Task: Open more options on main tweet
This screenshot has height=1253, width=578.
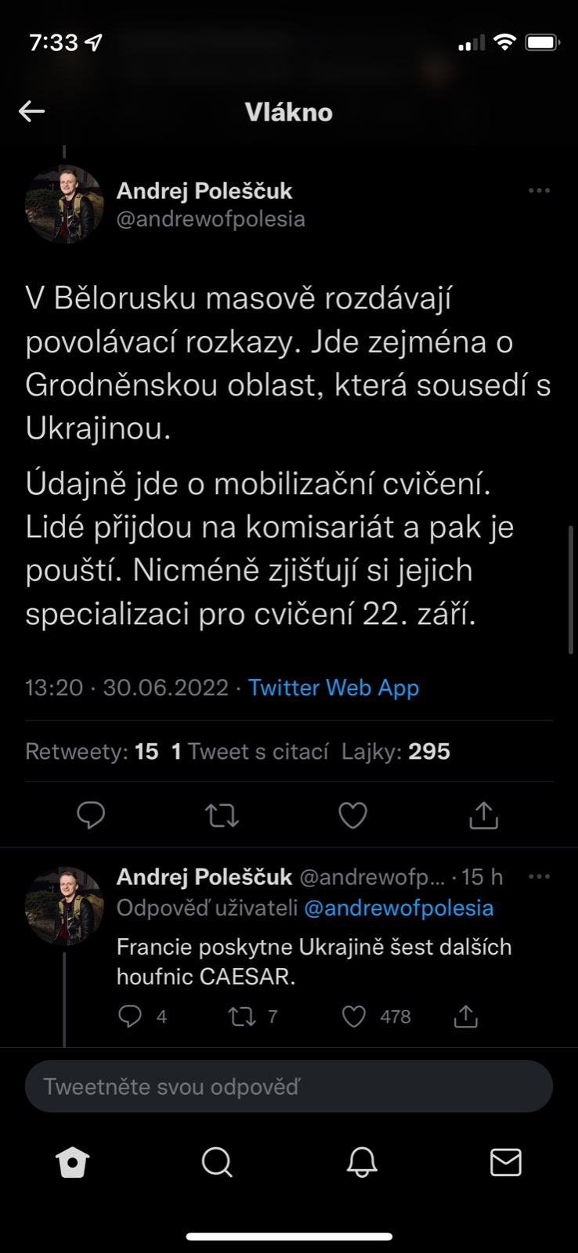Action: click(539, 191)
